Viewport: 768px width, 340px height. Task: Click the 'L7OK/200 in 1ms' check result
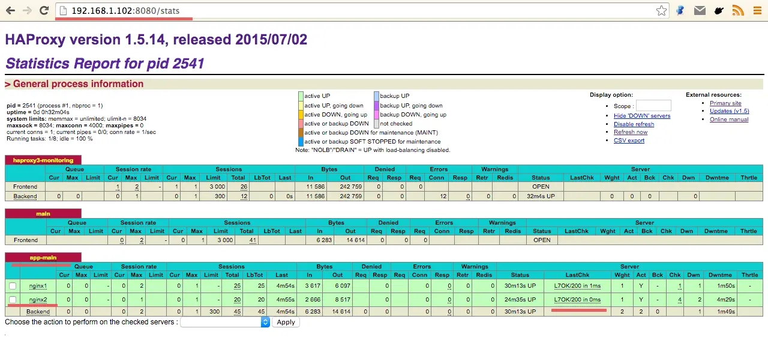point(577,286)
